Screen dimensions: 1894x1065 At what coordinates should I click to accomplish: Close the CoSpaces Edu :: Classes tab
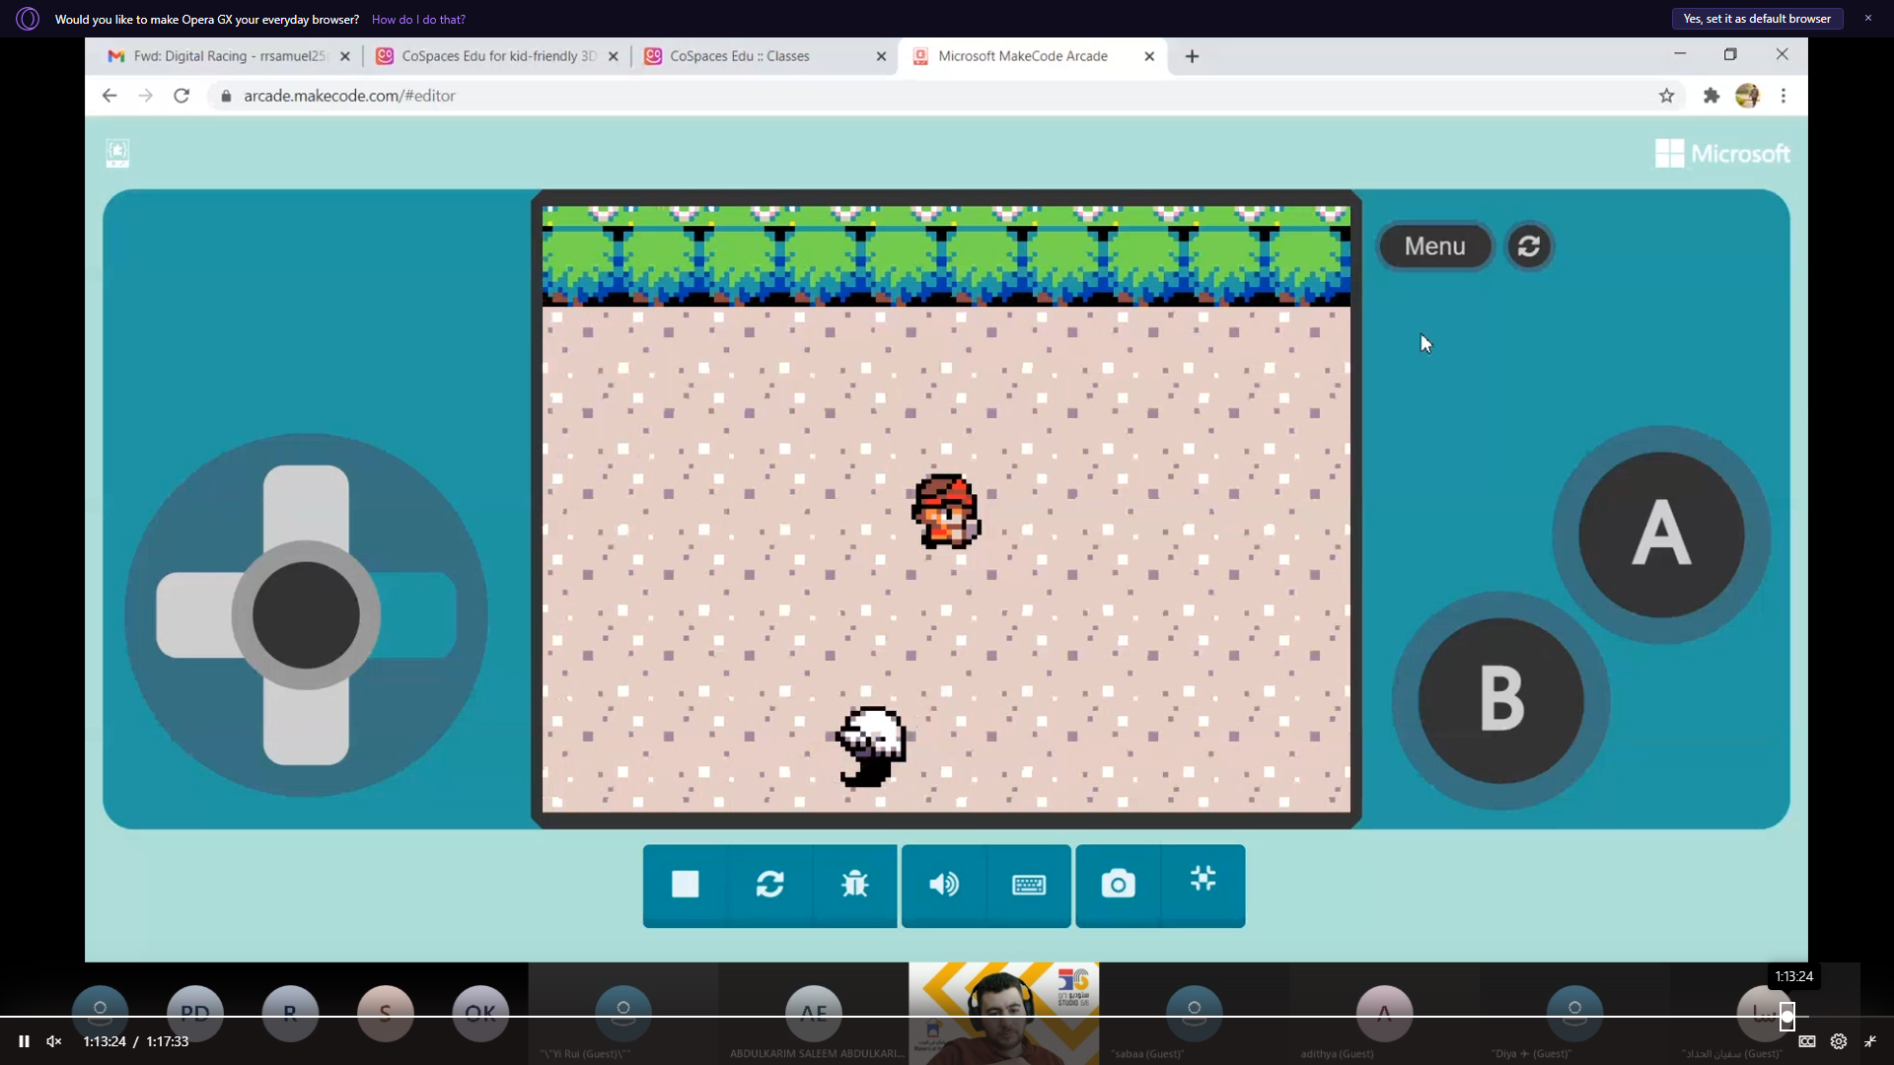(x=881, y=56)
